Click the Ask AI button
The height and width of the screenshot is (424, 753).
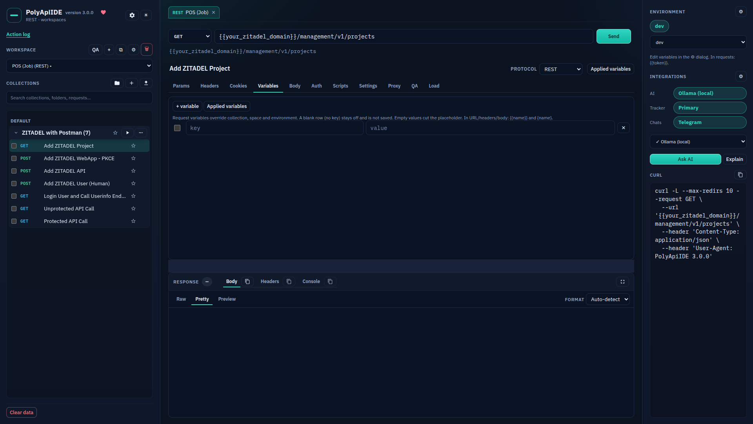coord(685,159)
